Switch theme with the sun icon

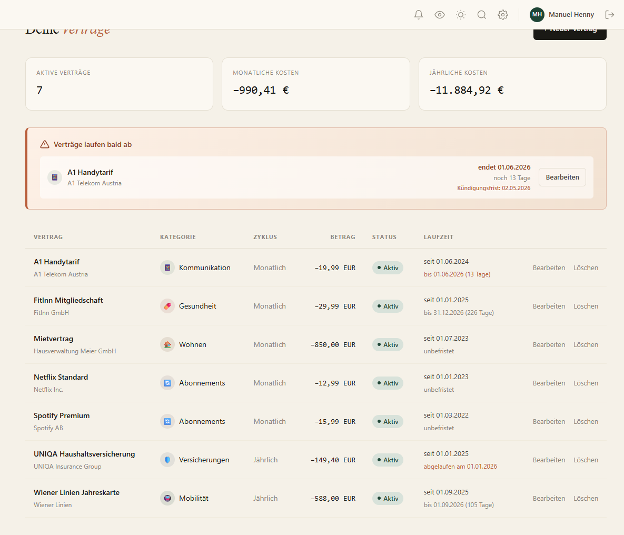(x=460, y=15)
